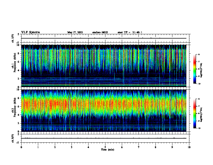213x165 pixels.
Task: Click time tick label '4' on x-axis
Action: point(88,147)
